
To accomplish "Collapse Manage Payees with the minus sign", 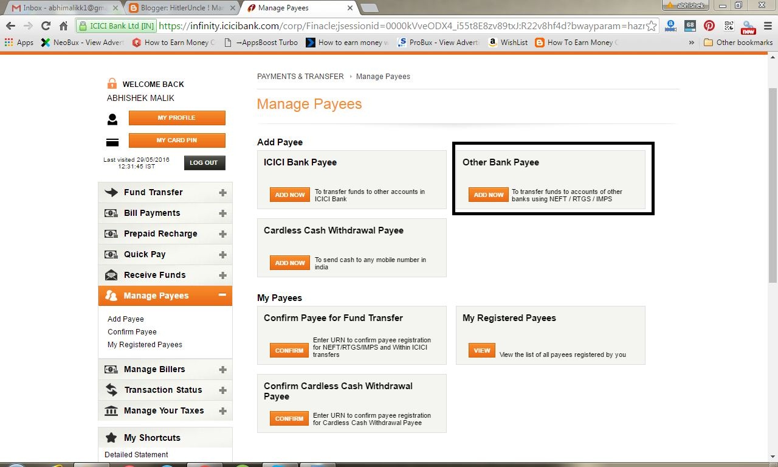I will [222, 296].
